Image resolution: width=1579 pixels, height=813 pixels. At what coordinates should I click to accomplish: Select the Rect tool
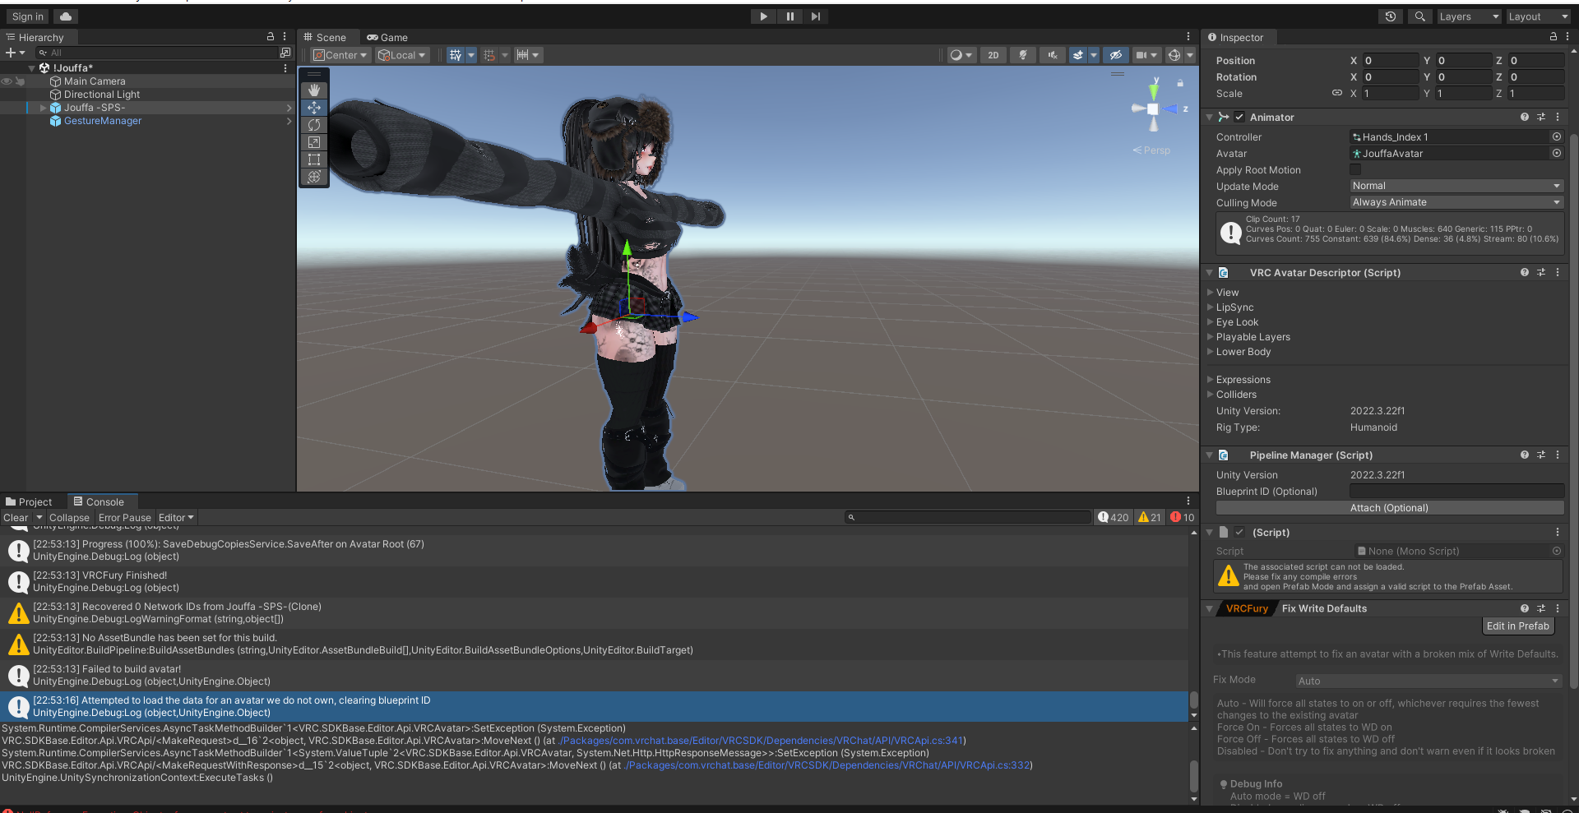[314, 159]
